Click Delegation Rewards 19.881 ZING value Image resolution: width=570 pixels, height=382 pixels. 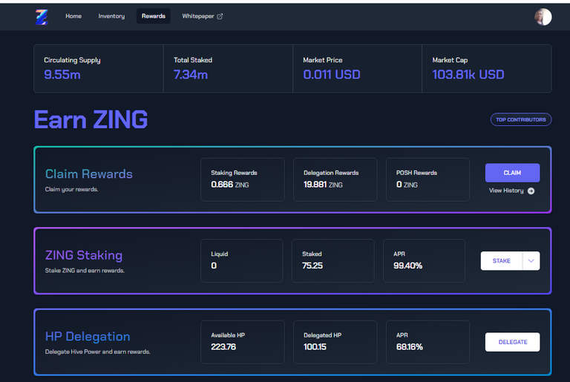[323, 185]
